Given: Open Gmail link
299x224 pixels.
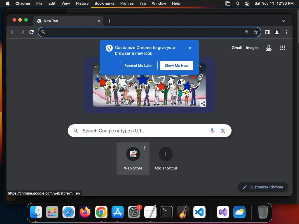Looking at the screenshot, I should (237, 48).
